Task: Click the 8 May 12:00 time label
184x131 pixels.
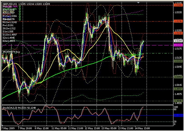Action: click(42, 128)
